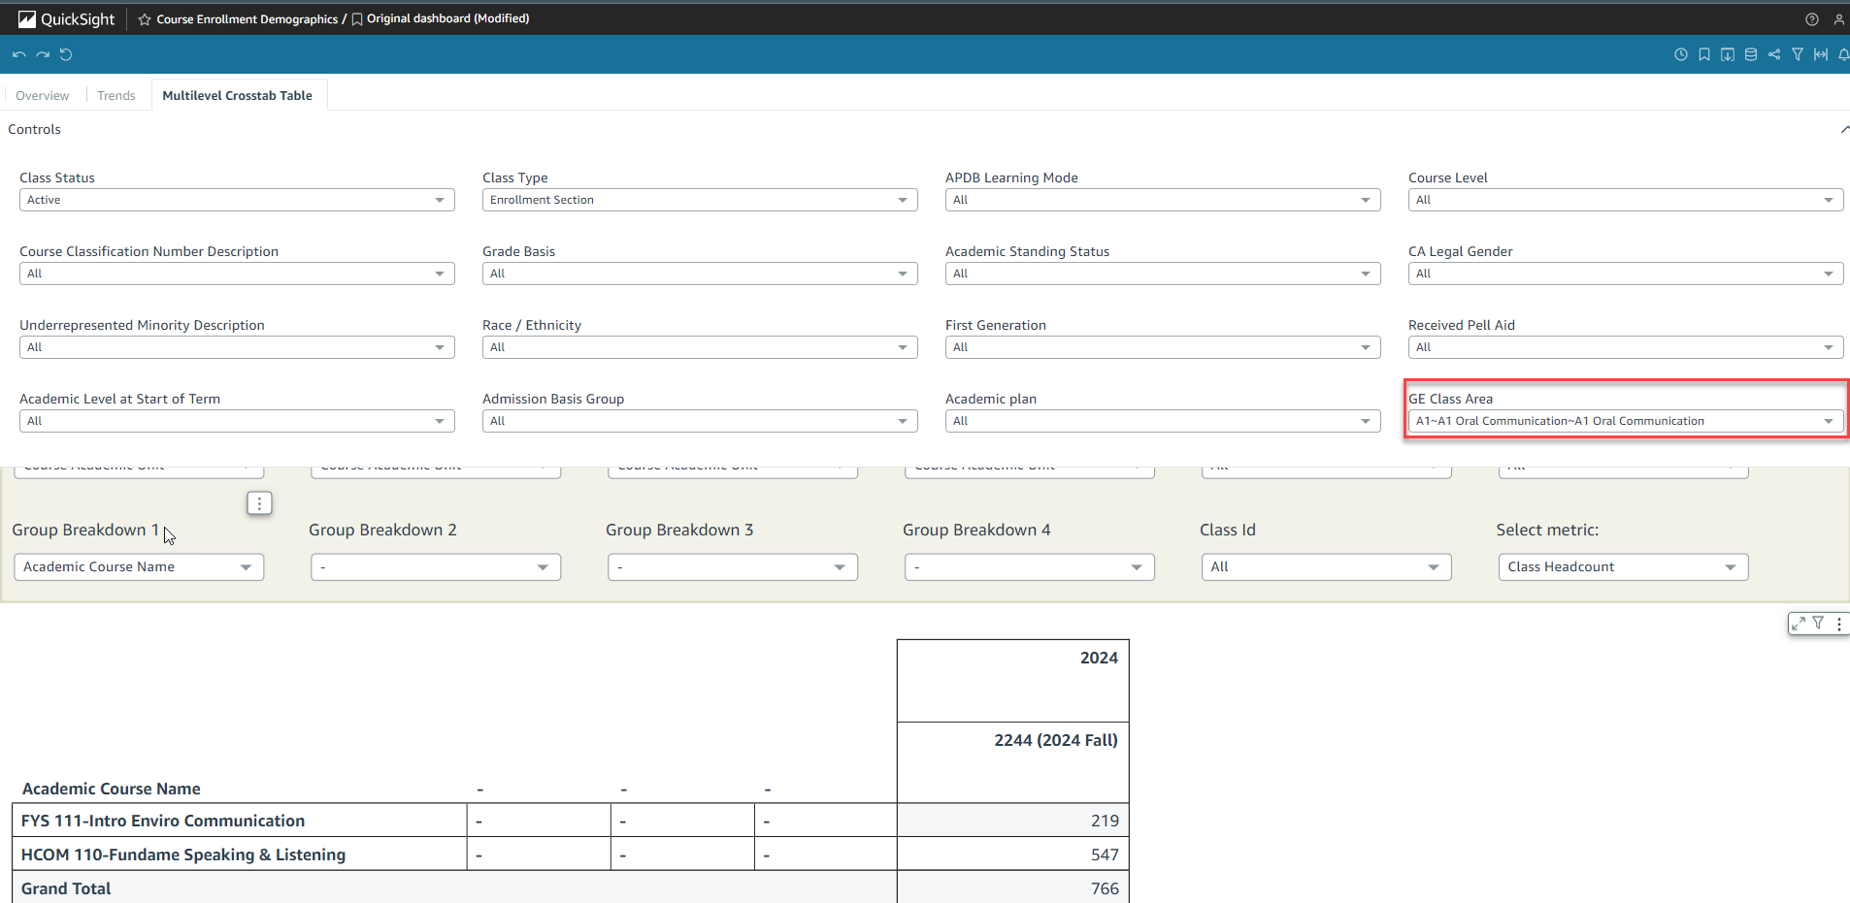Open Group Breakdown 2 dropdown
The width and height of the screenshot is (1850, 903).
tap(436, 567)
